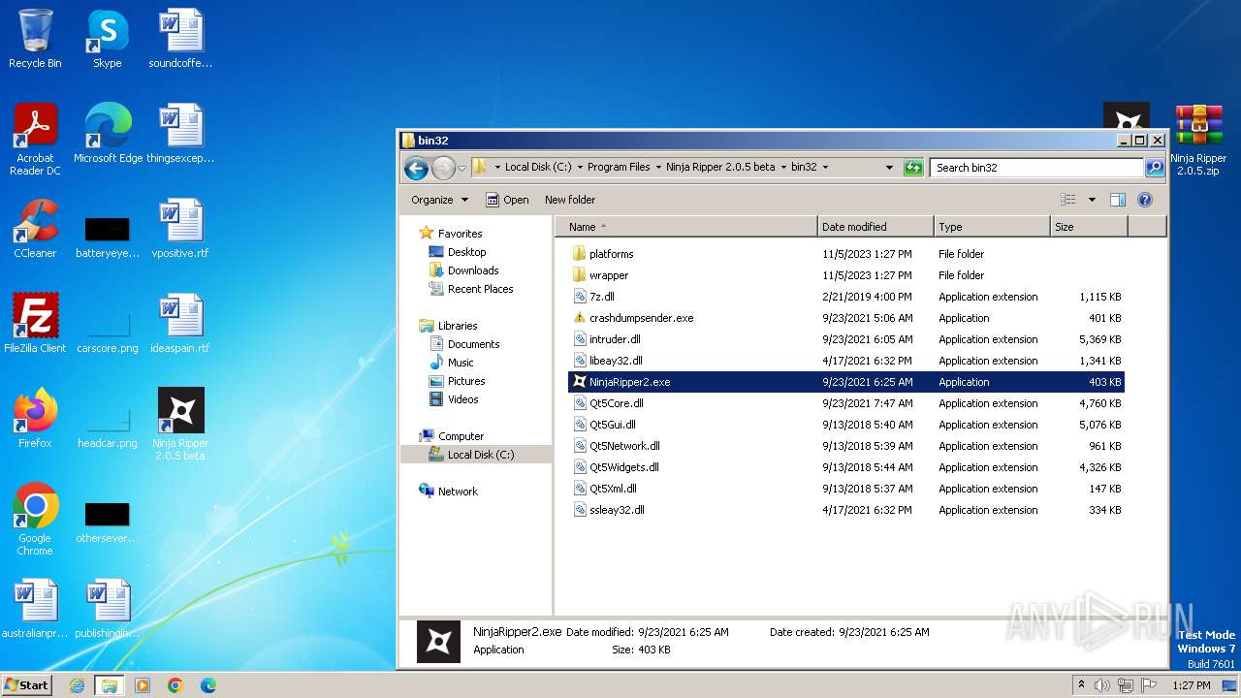Open recent pages dropdown beside Forward arrow

tap(461, 168)
